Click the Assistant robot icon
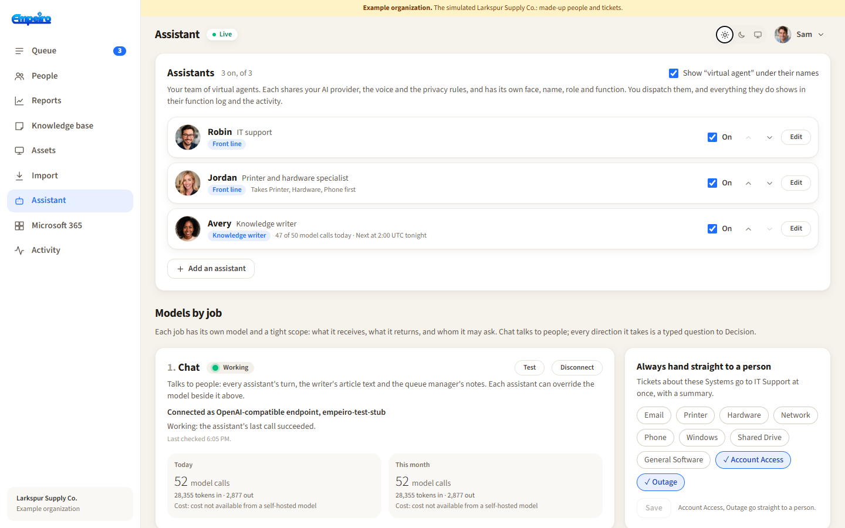This screenshot has width=845, height=528. pyautogui.click(x=19, y=201)
